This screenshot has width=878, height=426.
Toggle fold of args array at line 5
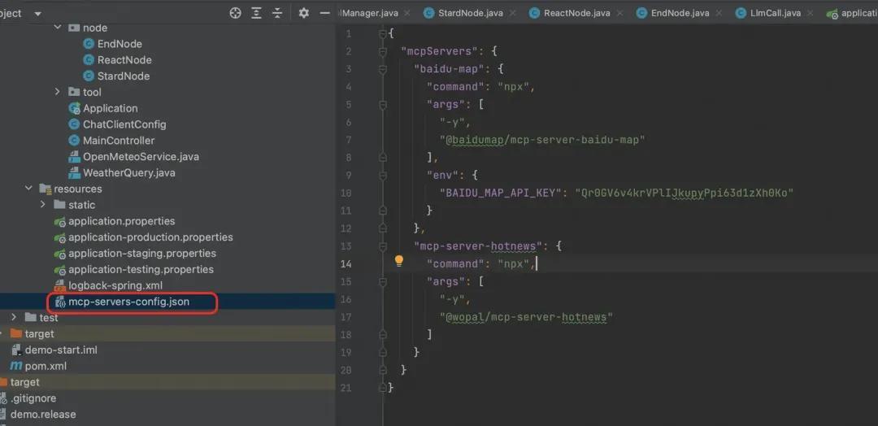[x=382, y=104]
